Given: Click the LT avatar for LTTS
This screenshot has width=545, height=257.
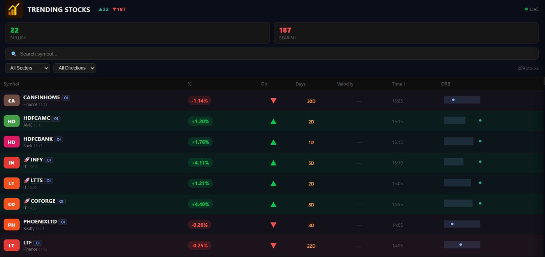Looking at the screenshot, I should 12,183.
